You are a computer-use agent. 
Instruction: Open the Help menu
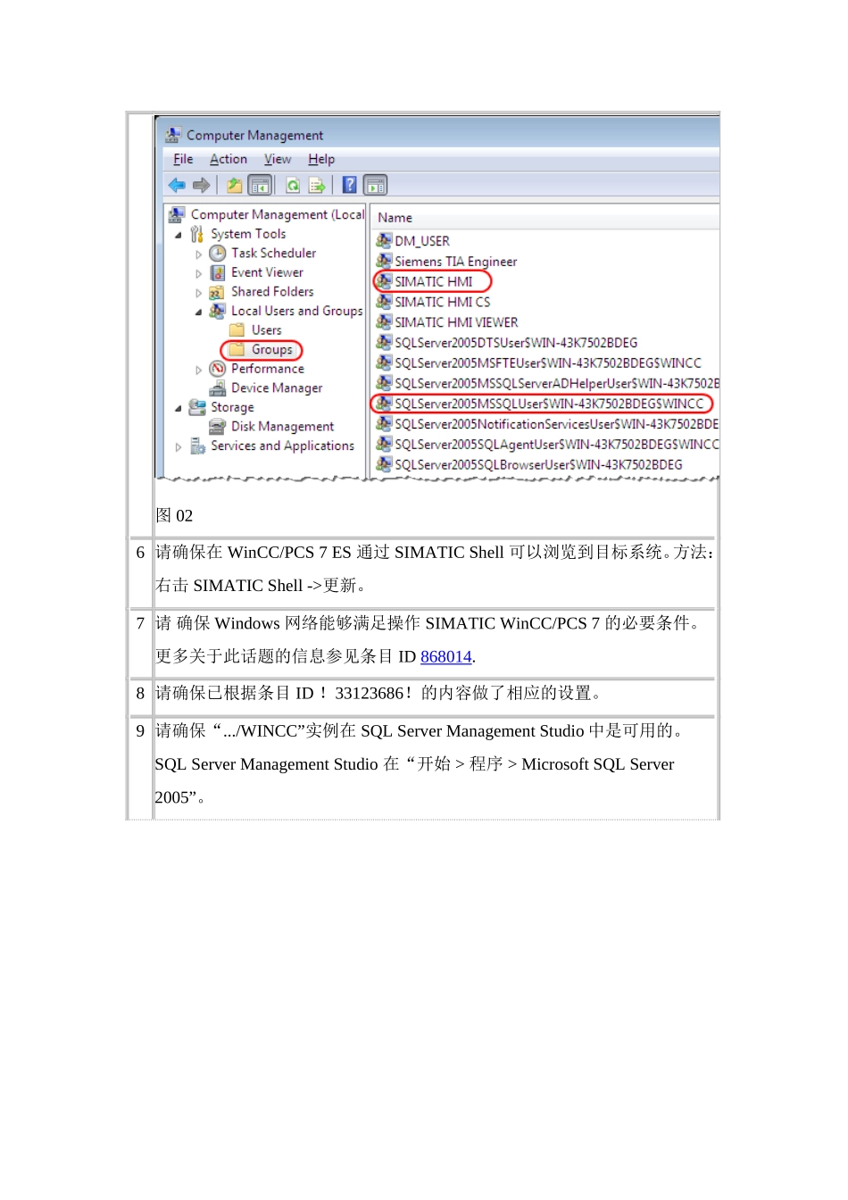click(x=321, y=159)
